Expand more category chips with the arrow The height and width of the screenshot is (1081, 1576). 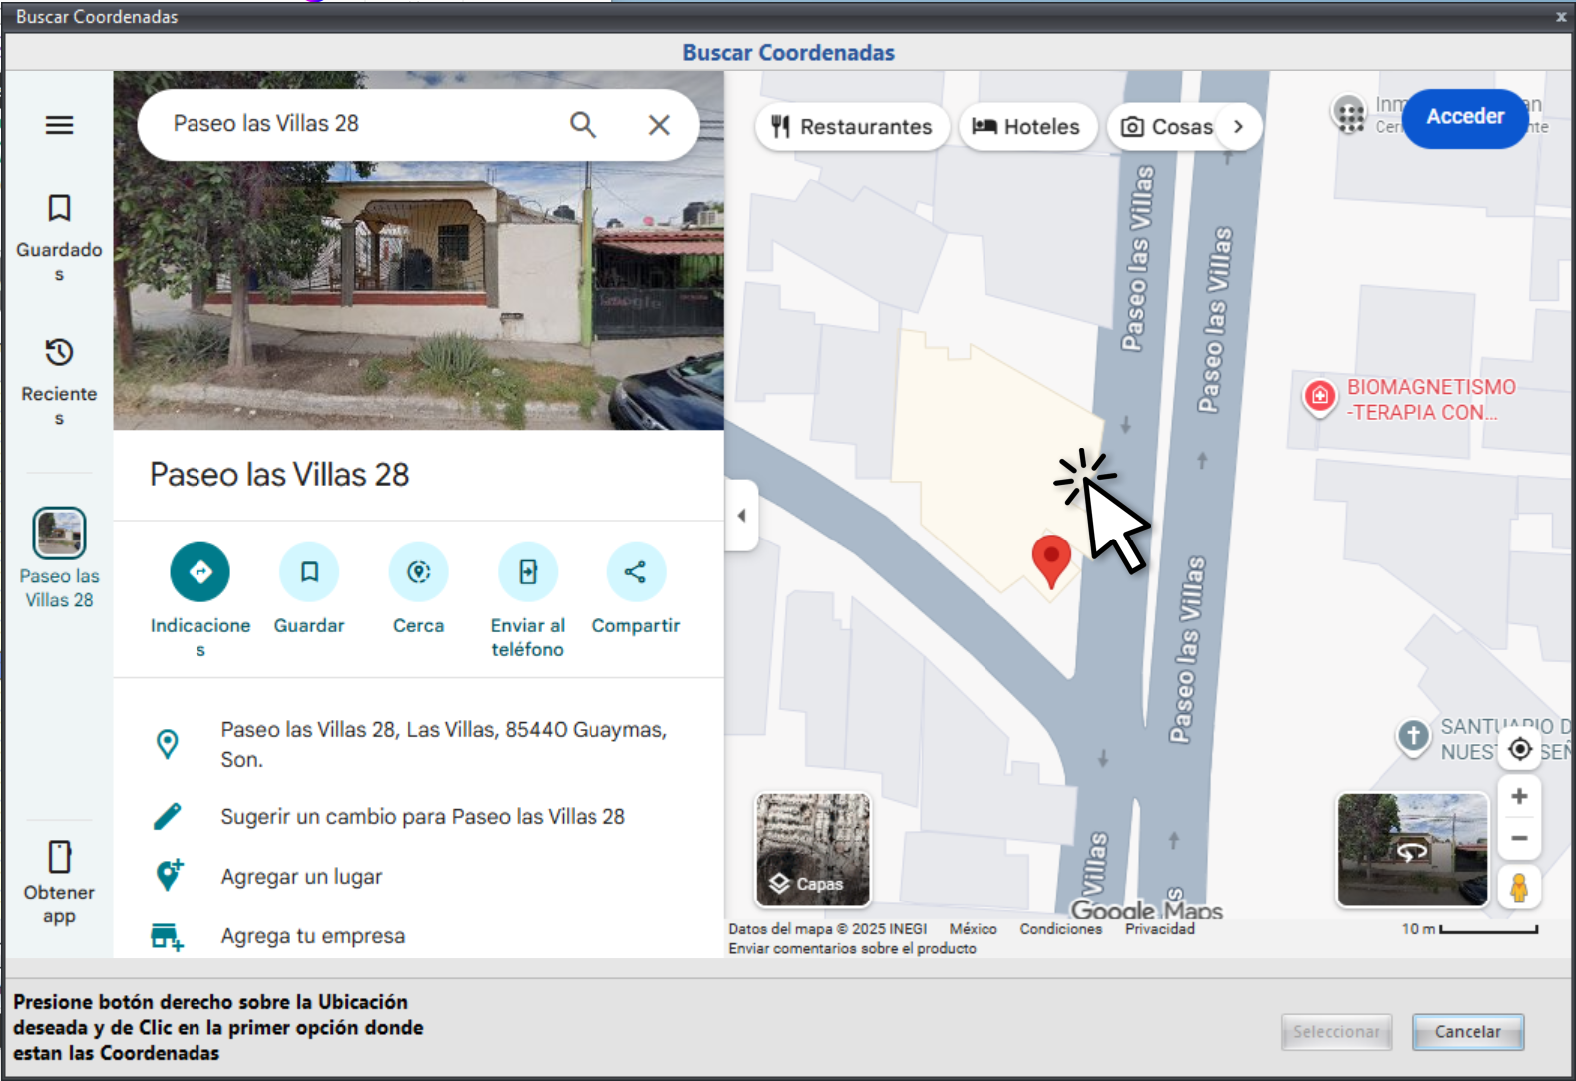pyautogui.click(x=1238, y=127)
